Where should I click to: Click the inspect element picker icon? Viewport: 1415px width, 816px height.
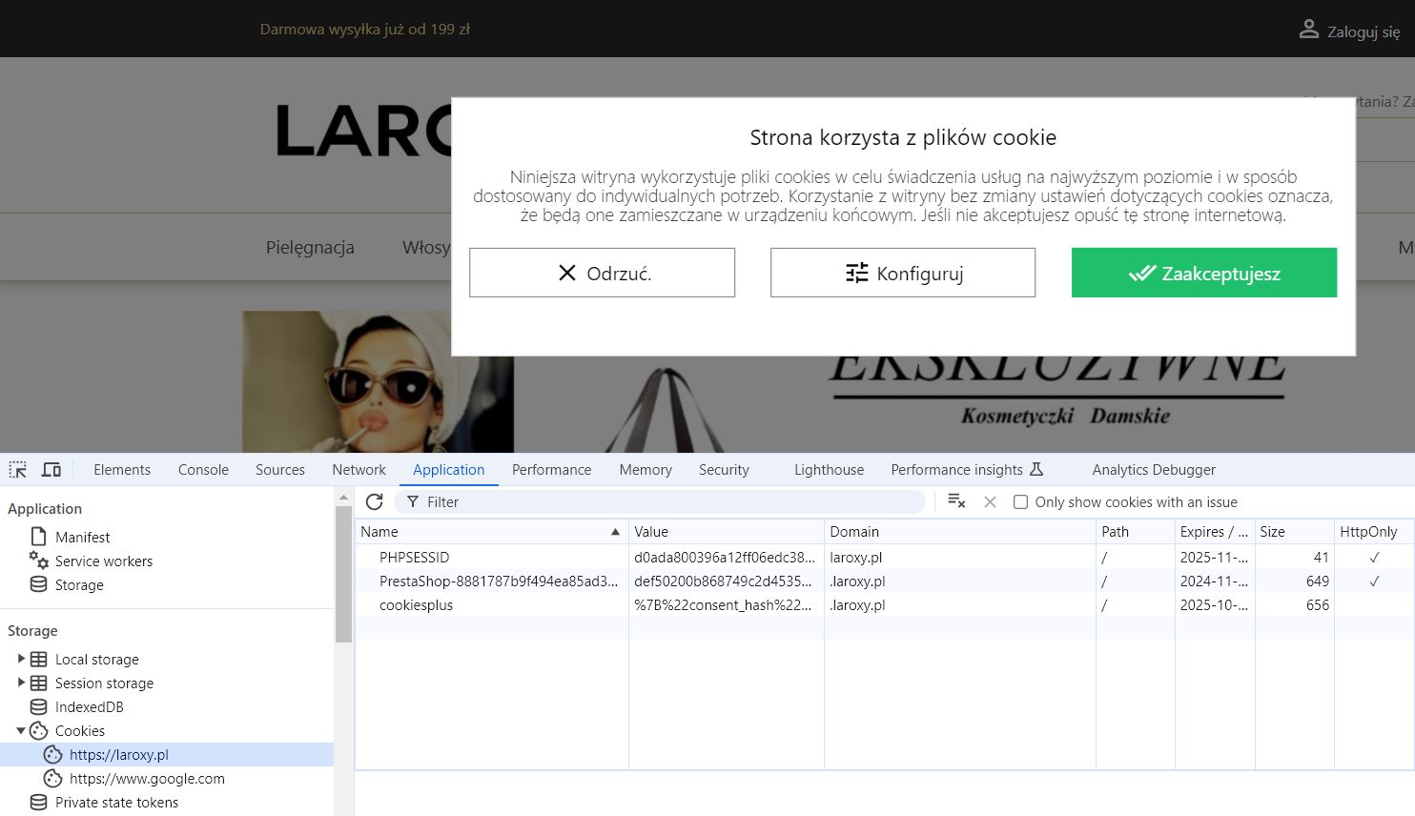[18, 470]
